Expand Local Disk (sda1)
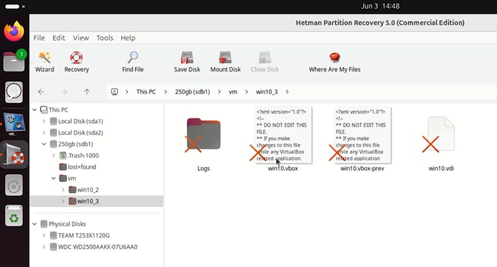This screenshot has height=267, width=497. click(x=44, y=121)
